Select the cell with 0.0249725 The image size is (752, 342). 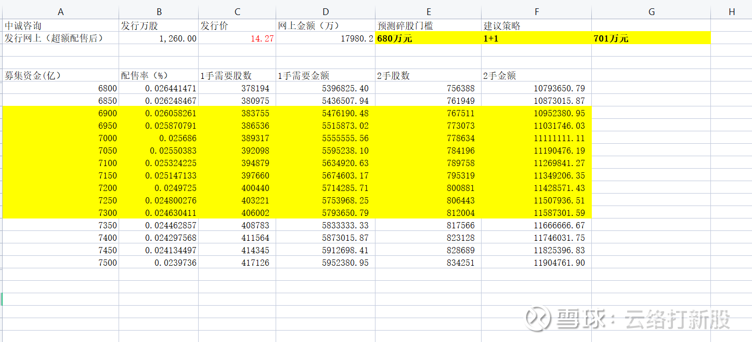(x=159, y=188)
